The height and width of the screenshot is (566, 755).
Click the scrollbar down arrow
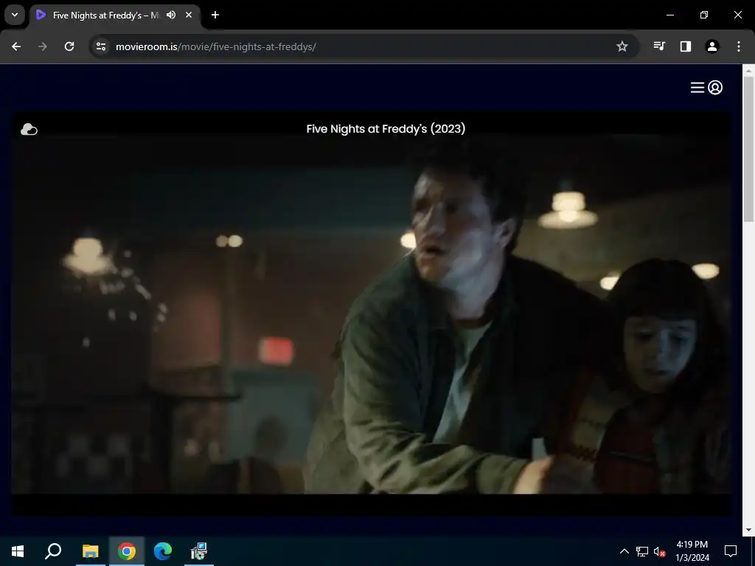click(748, 530)
